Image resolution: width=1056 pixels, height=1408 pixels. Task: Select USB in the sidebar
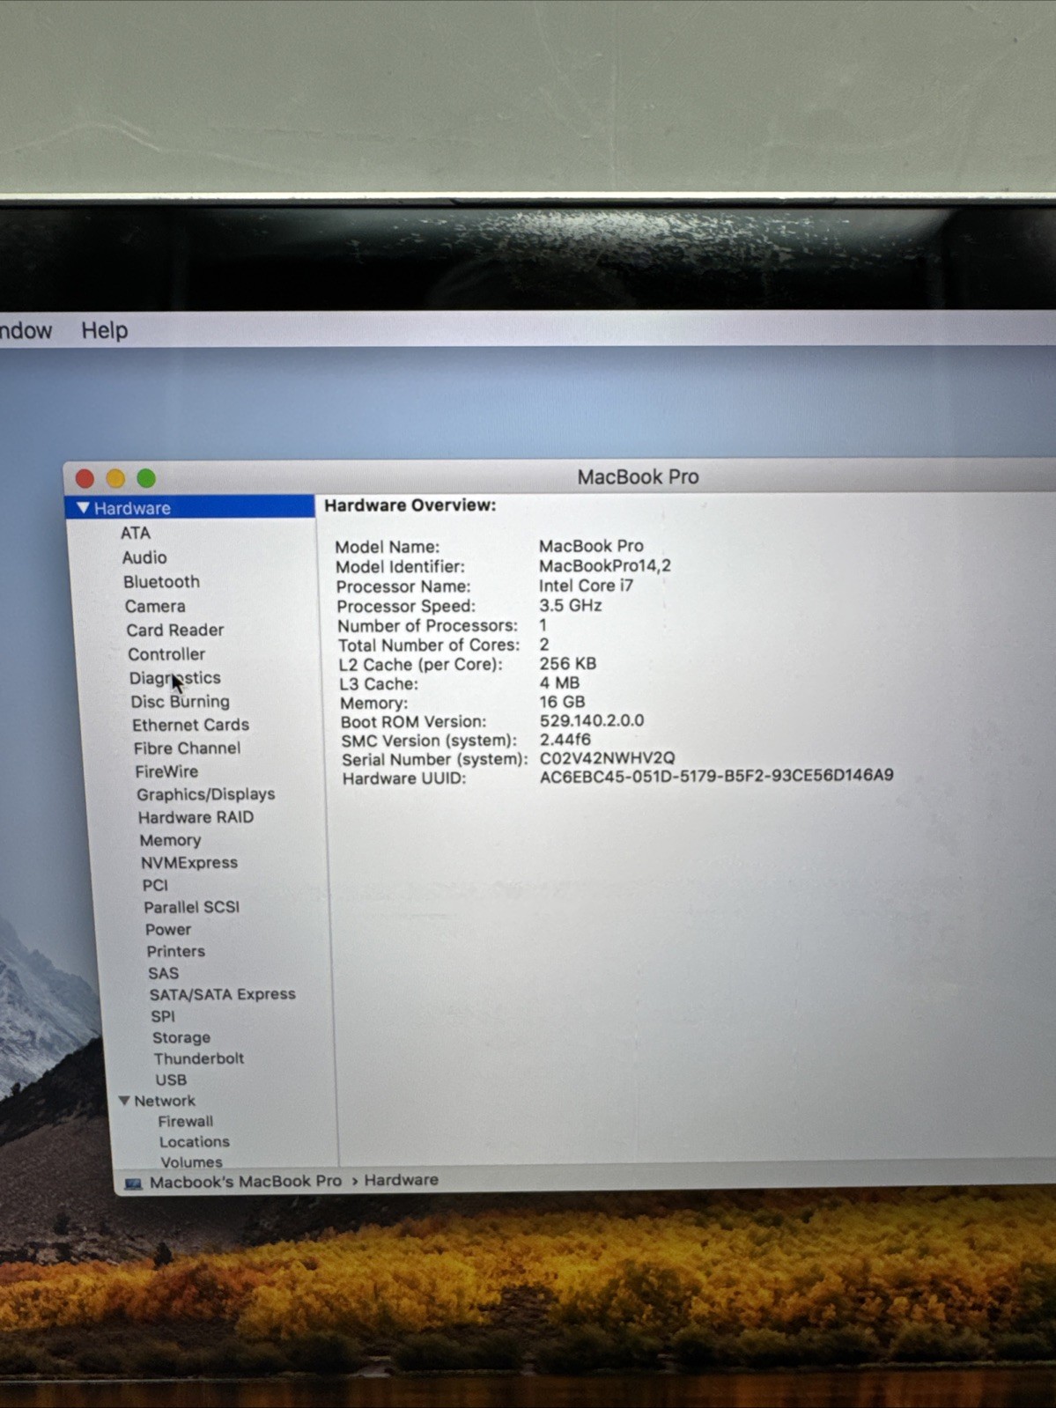tap(171, 1080)
